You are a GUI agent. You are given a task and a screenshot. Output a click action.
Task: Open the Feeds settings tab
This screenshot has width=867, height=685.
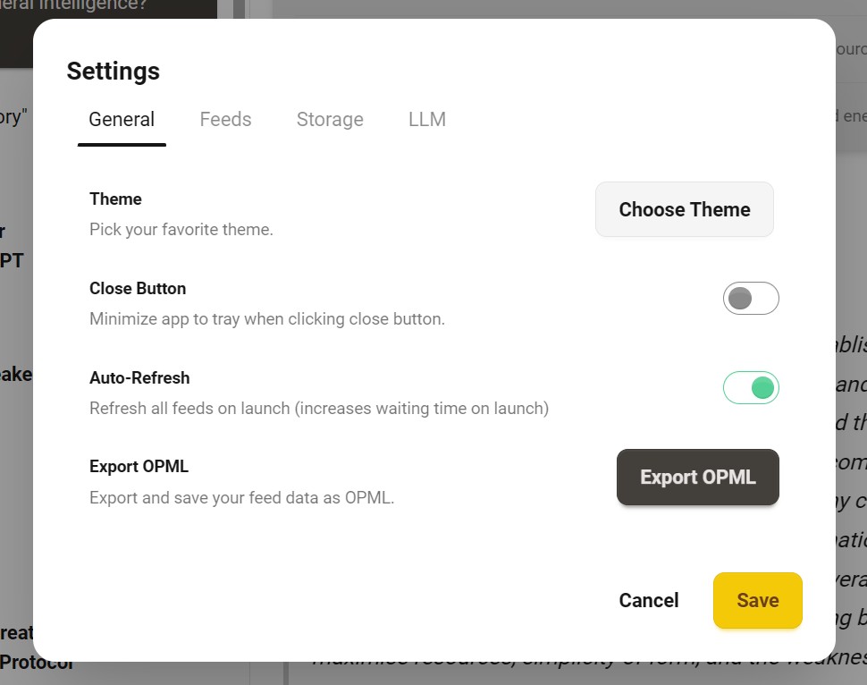click(225, 120)
